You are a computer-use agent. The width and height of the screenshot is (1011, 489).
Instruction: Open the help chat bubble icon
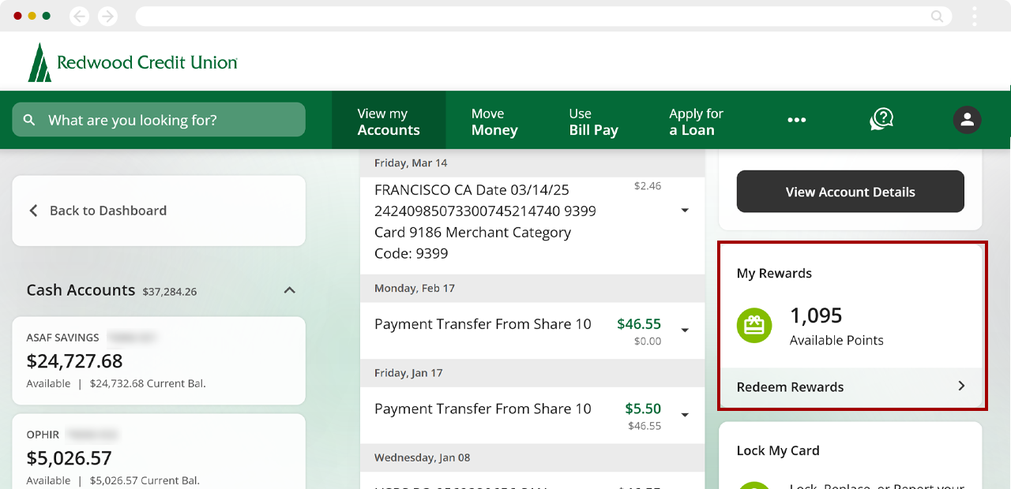(x=881, y=120)
